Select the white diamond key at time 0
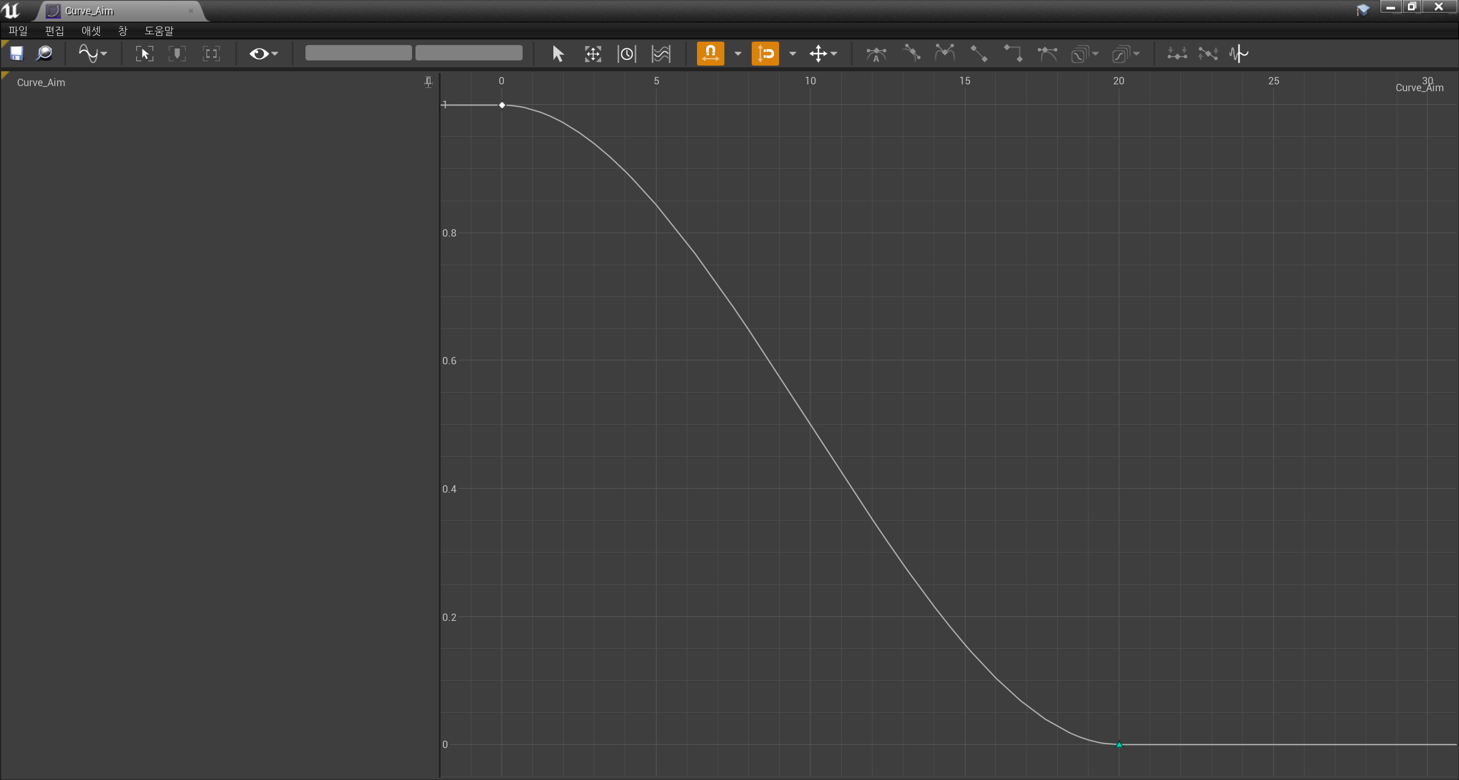This screenshot has height=780, width=1459. click(502, 105)
